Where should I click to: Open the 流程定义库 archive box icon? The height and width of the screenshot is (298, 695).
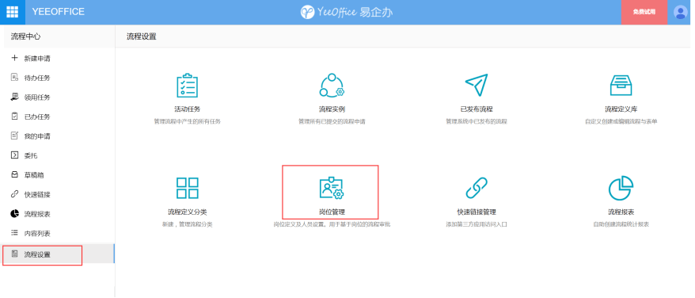[x=621, y=86]
